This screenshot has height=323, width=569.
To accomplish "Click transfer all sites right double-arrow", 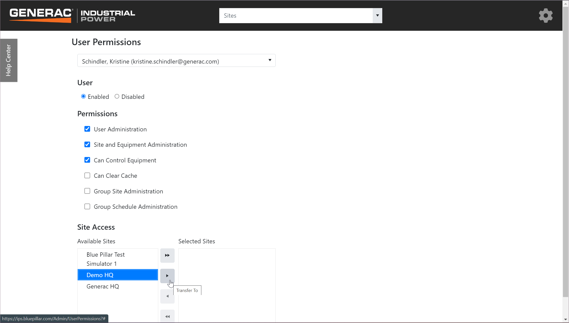I will click(167, 255).
